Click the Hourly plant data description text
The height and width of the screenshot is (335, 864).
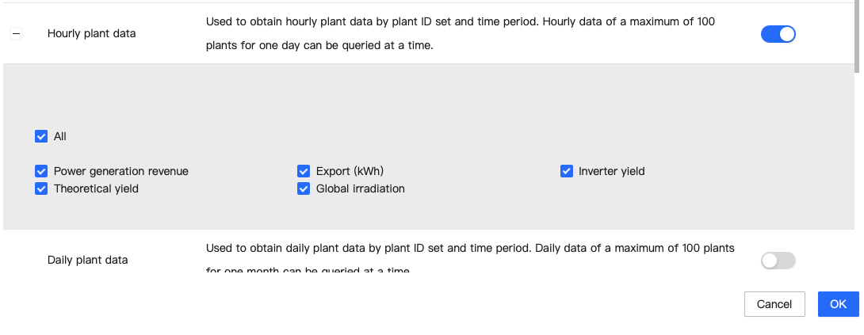click(x=460, y=33)
